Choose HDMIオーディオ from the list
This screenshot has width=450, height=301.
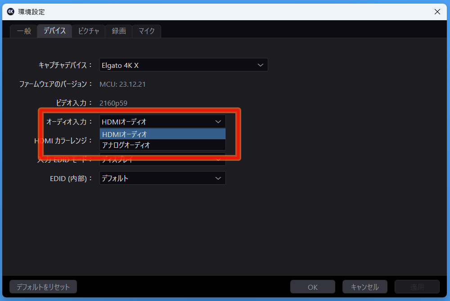click(x=162, y=134)
